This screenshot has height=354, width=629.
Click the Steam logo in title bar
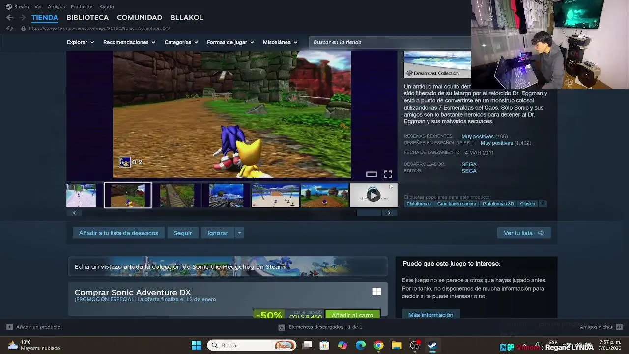point(9,7)
